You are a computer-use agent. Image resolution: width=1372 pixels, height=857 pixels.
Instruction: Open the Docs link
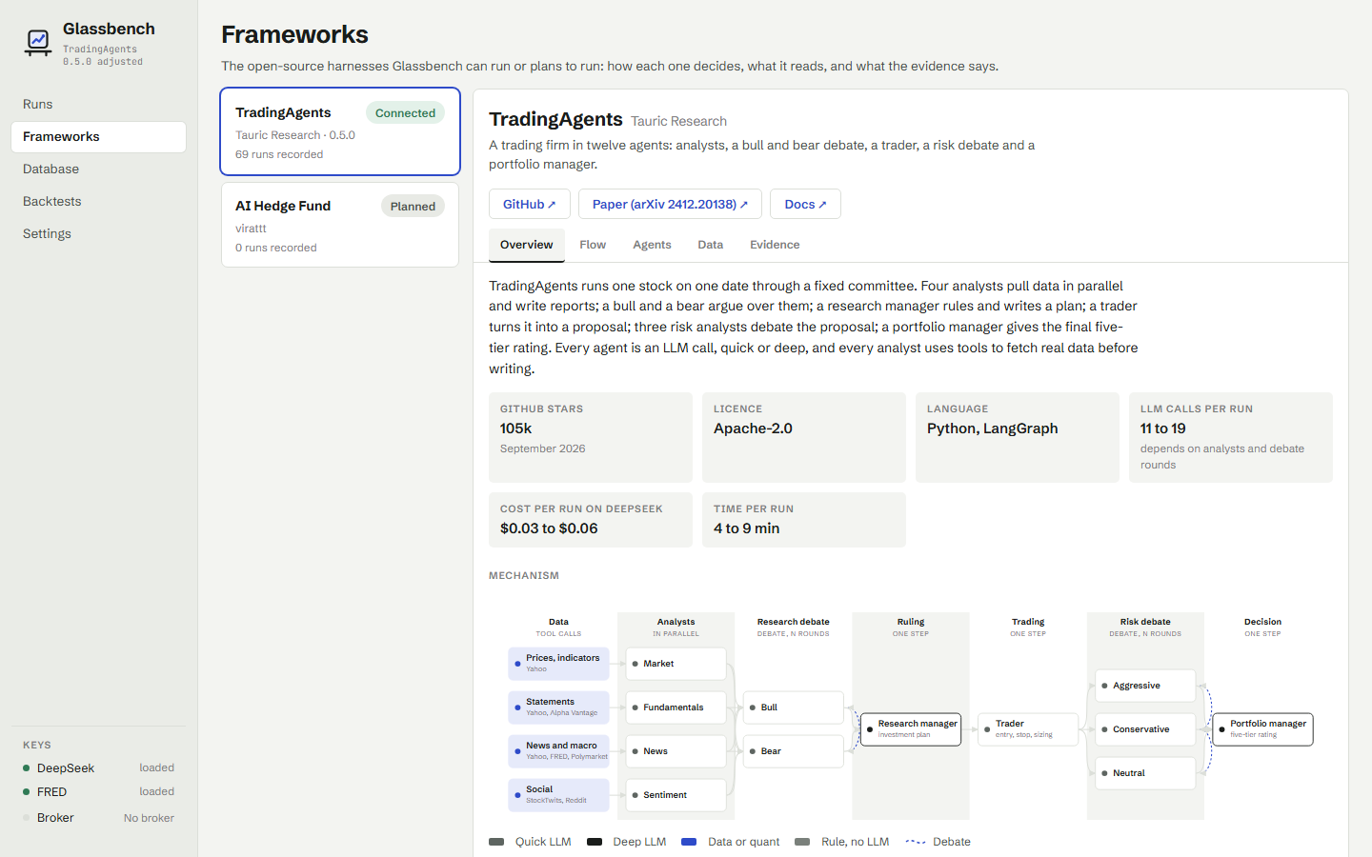pyautogui.click(x=805, y=204)
